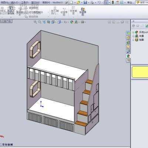Click the Edit Appearance sphere icon

(x=72, y=22)
